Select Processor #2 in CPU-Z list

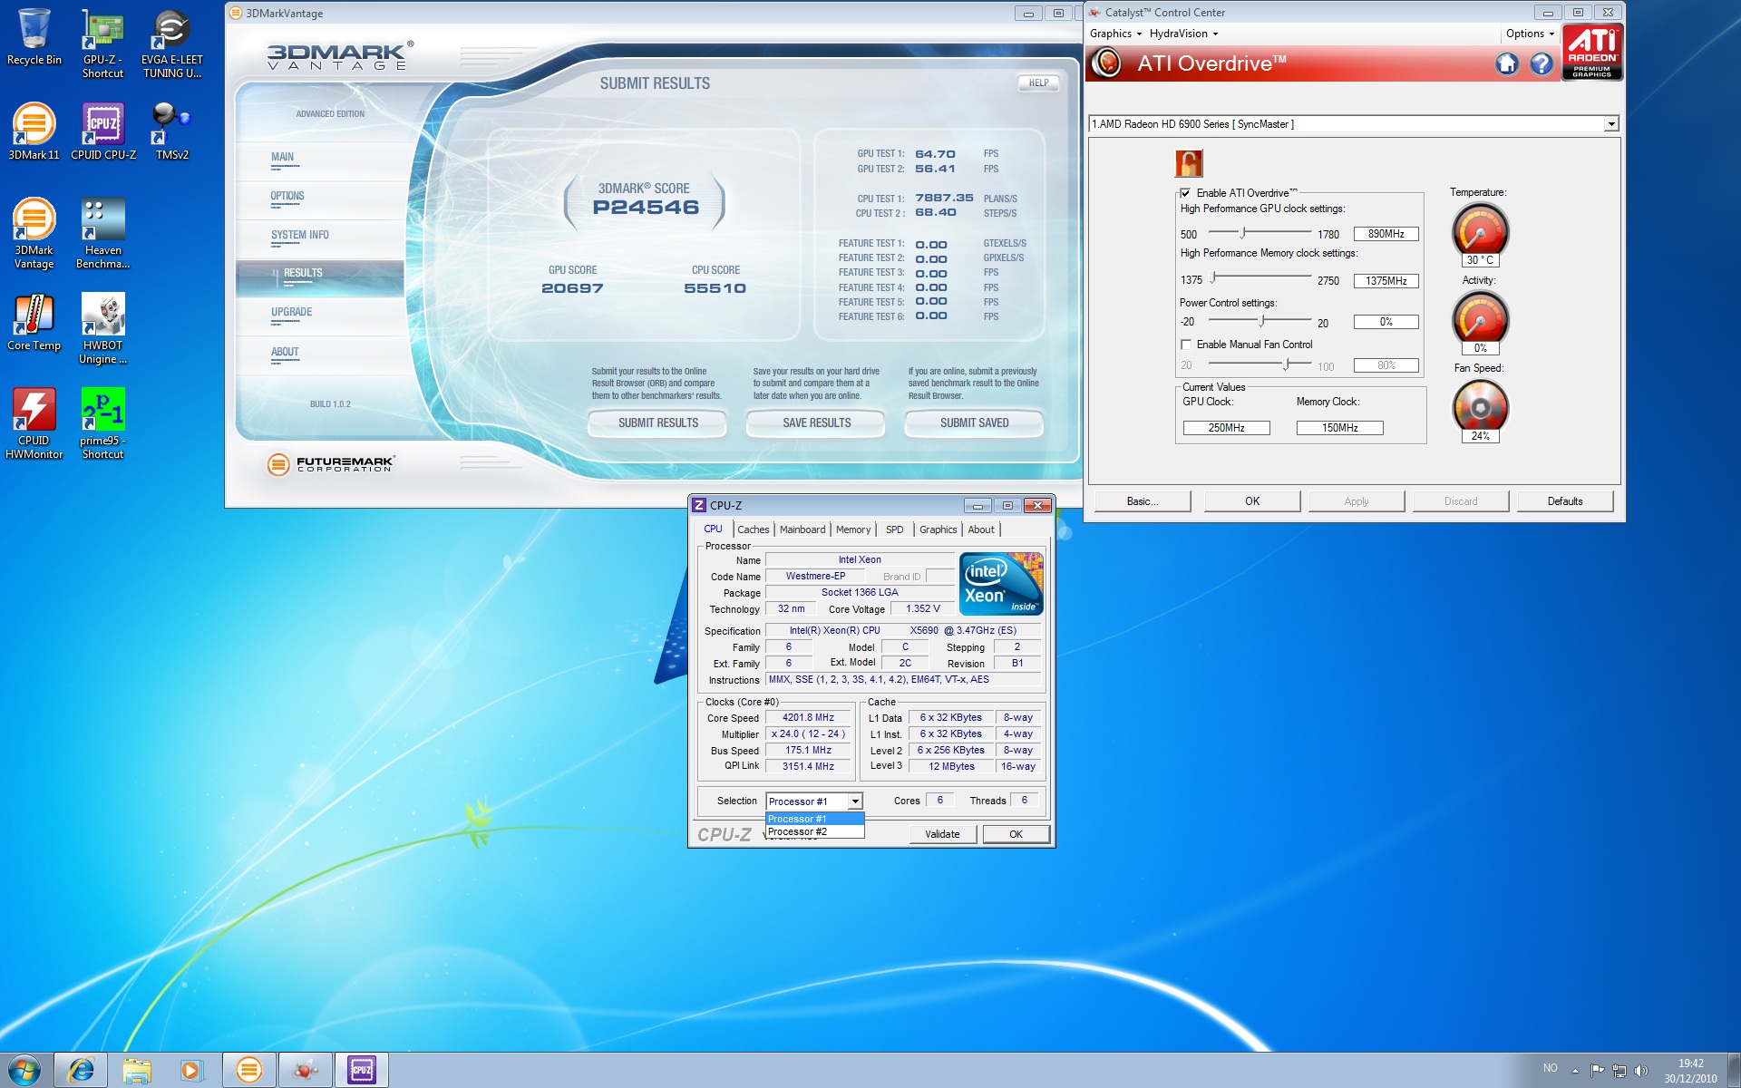[x=814, y=831]
